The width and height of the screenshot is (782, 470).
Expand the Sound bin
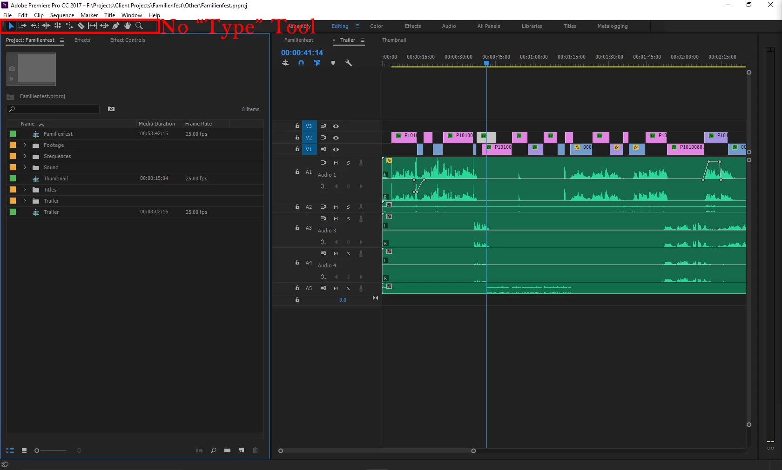pos(25,167)
